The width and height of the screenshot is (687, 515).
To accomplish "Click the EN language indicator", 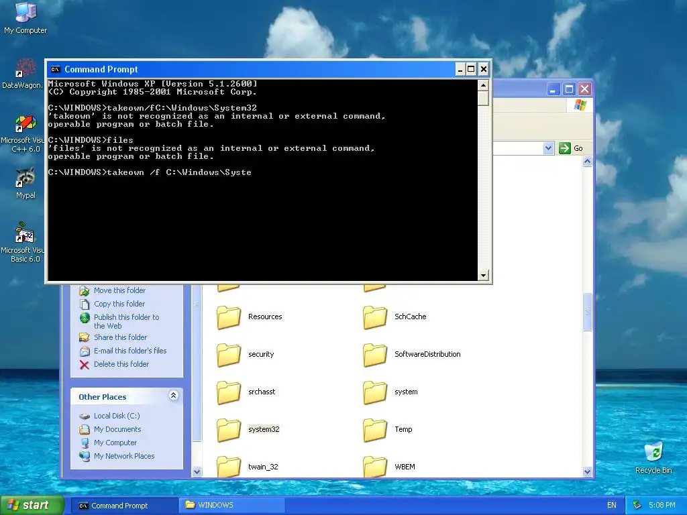I will [612, 506].
